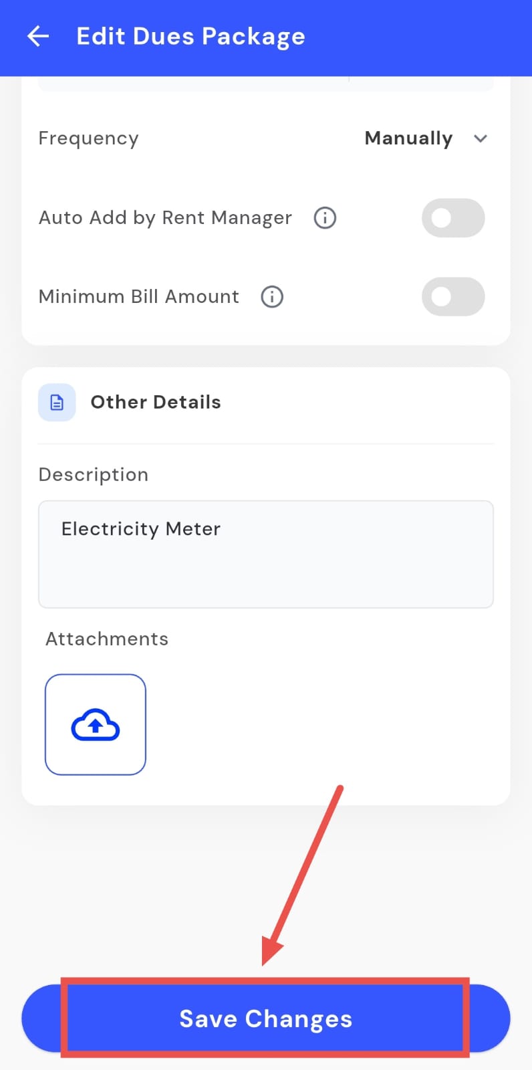Click the Electricity Meter text
Screen dimensions: 532x1070
tap(141, 529)
